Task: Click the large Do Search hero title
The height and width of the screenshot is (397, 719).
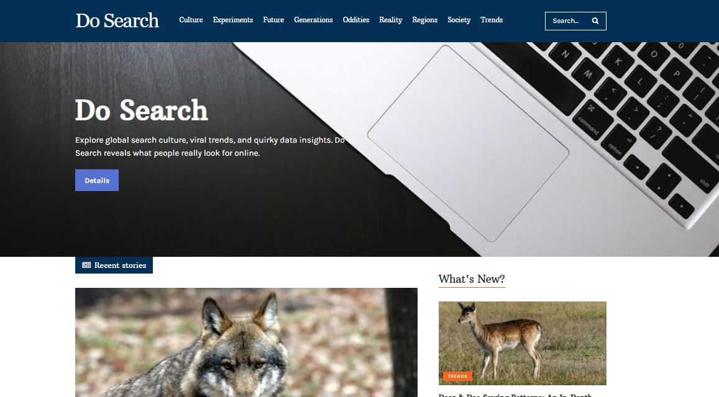Action: point(141,110)
